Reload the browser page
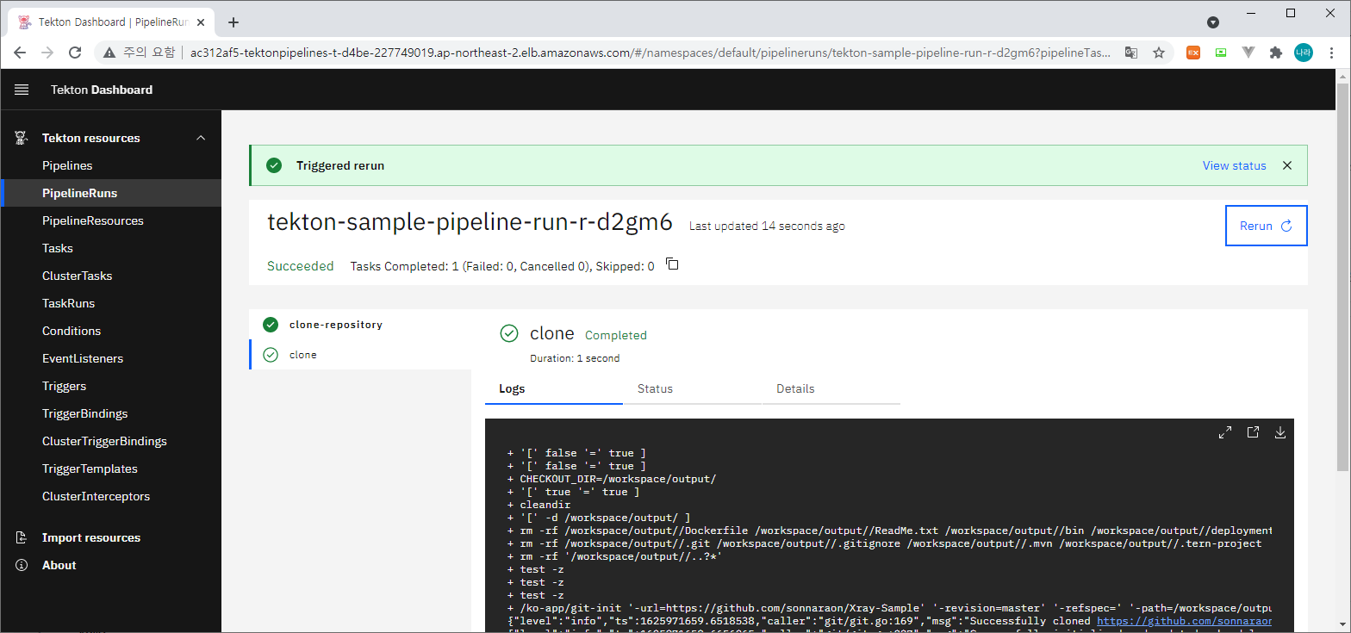The width and height of the screenshot is (1351, 633). tap(75, 53)
